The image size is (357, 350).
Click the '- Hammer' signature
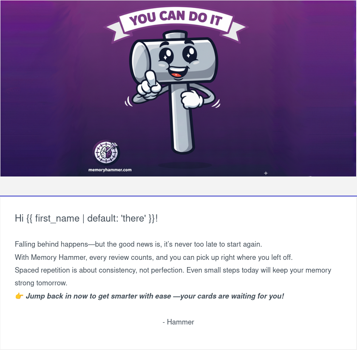[178, 322]
